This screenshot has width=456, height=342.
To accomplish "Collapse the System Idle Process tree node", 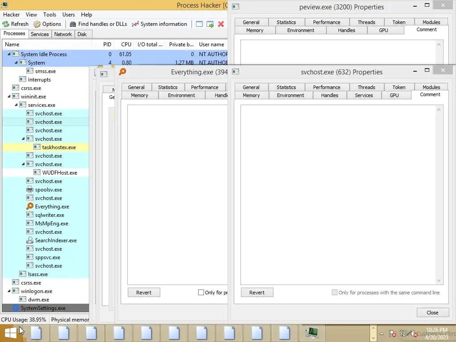I will [9, 54].
